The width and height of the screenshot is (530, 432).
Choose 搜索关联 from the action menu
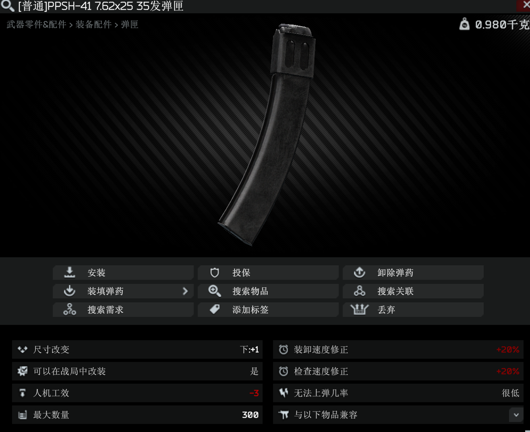tap(413, 291)
